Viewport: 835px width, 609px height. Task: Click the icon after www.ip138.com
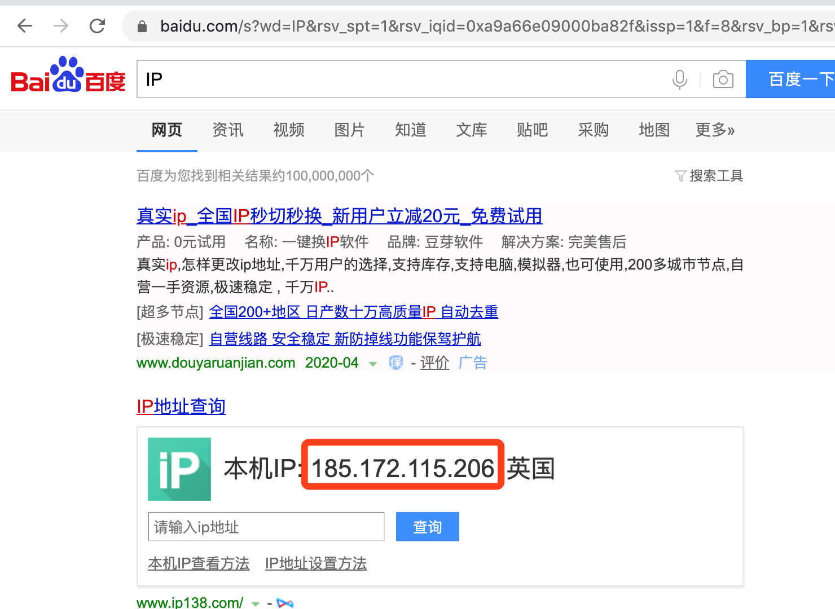[x=285, y=603]
